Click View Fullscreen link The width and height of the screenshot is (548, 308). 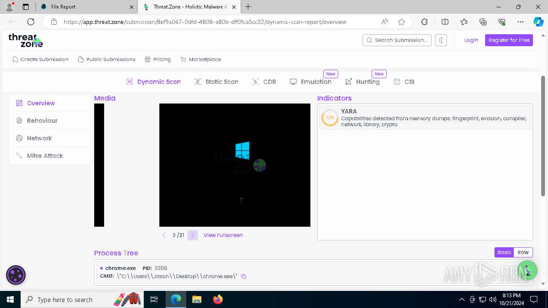[223, 235]
